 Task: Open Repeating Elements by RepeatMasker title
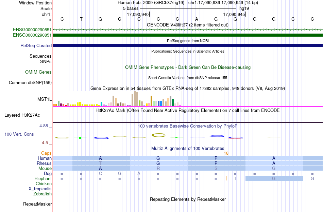coord(188,199)
